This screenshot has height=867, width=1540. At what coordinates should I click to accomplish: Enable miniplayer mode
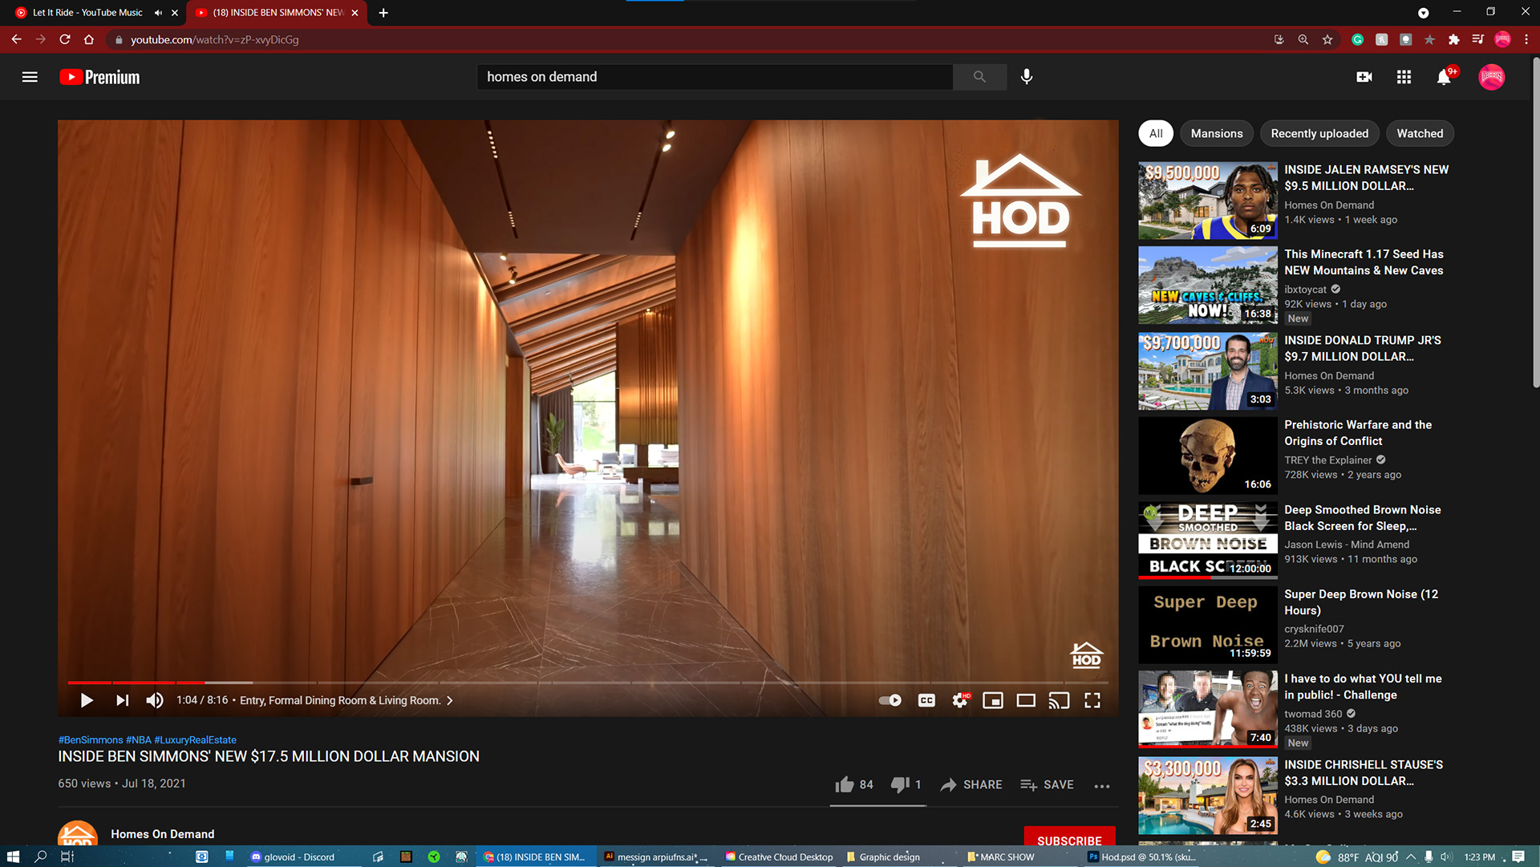tap(993, 700)
